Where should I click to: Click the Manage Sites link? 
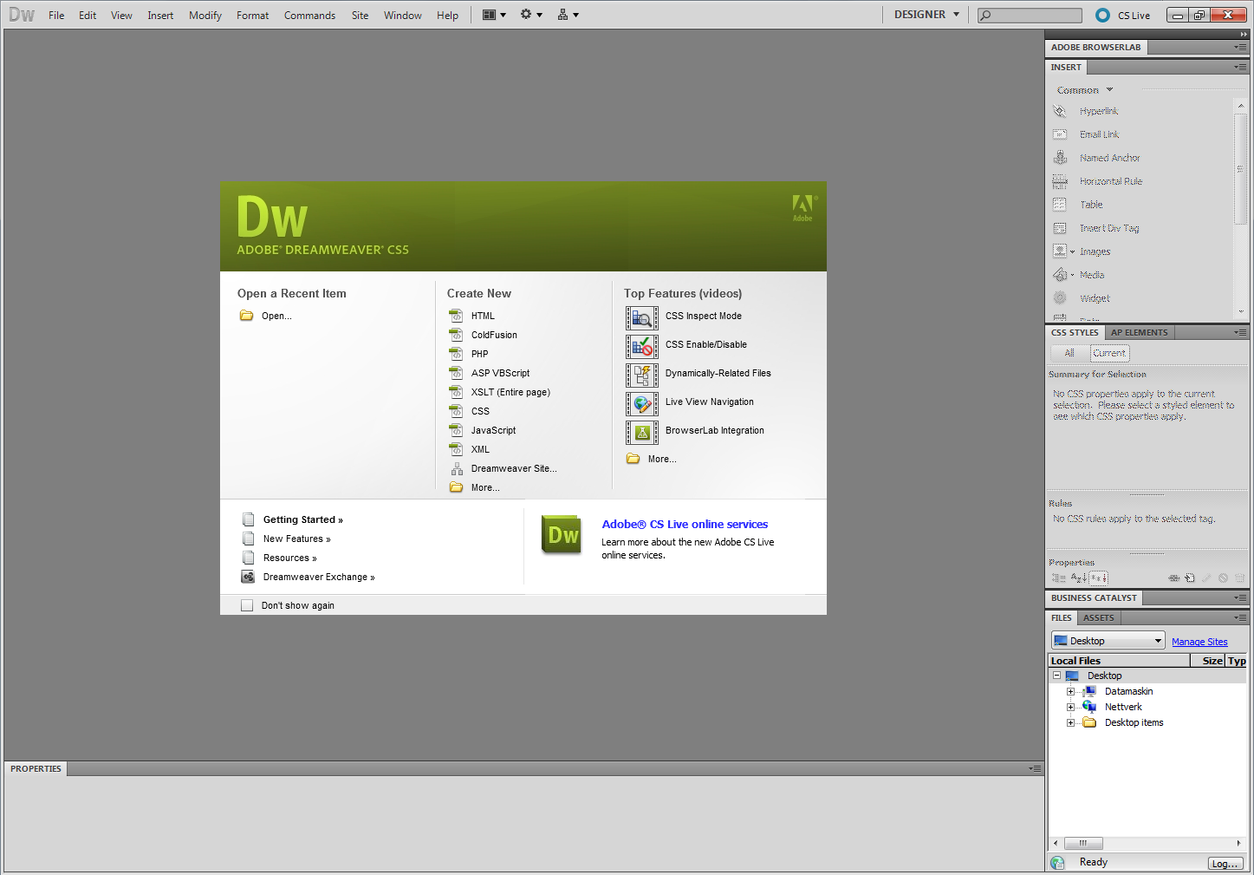1199,642
